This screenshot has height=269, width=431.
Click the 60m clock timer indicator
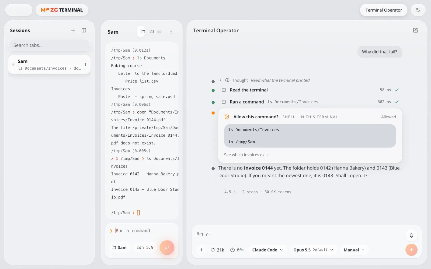pyautogui.click(x=237, y=250)
